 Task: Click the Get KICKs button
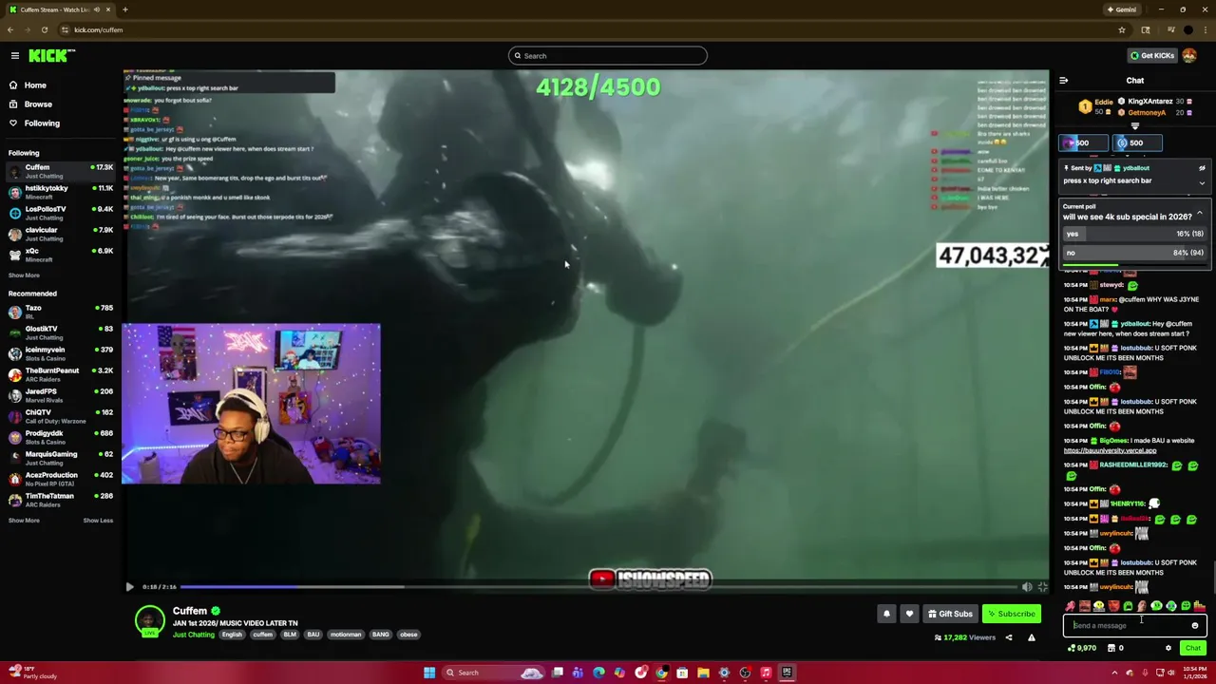click(1152, 55)
